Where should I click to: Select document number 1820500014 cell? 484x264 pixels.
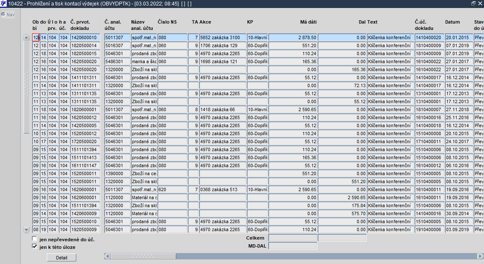pyautogui.click(x=85, y=45)
